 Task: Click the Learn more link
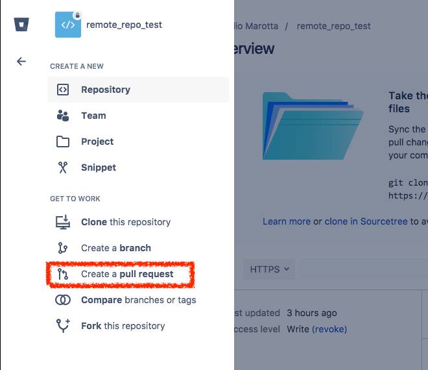(x=287, y=221)
